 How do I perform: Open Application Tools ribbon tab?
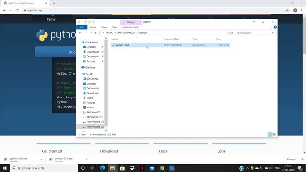(131, 27)
